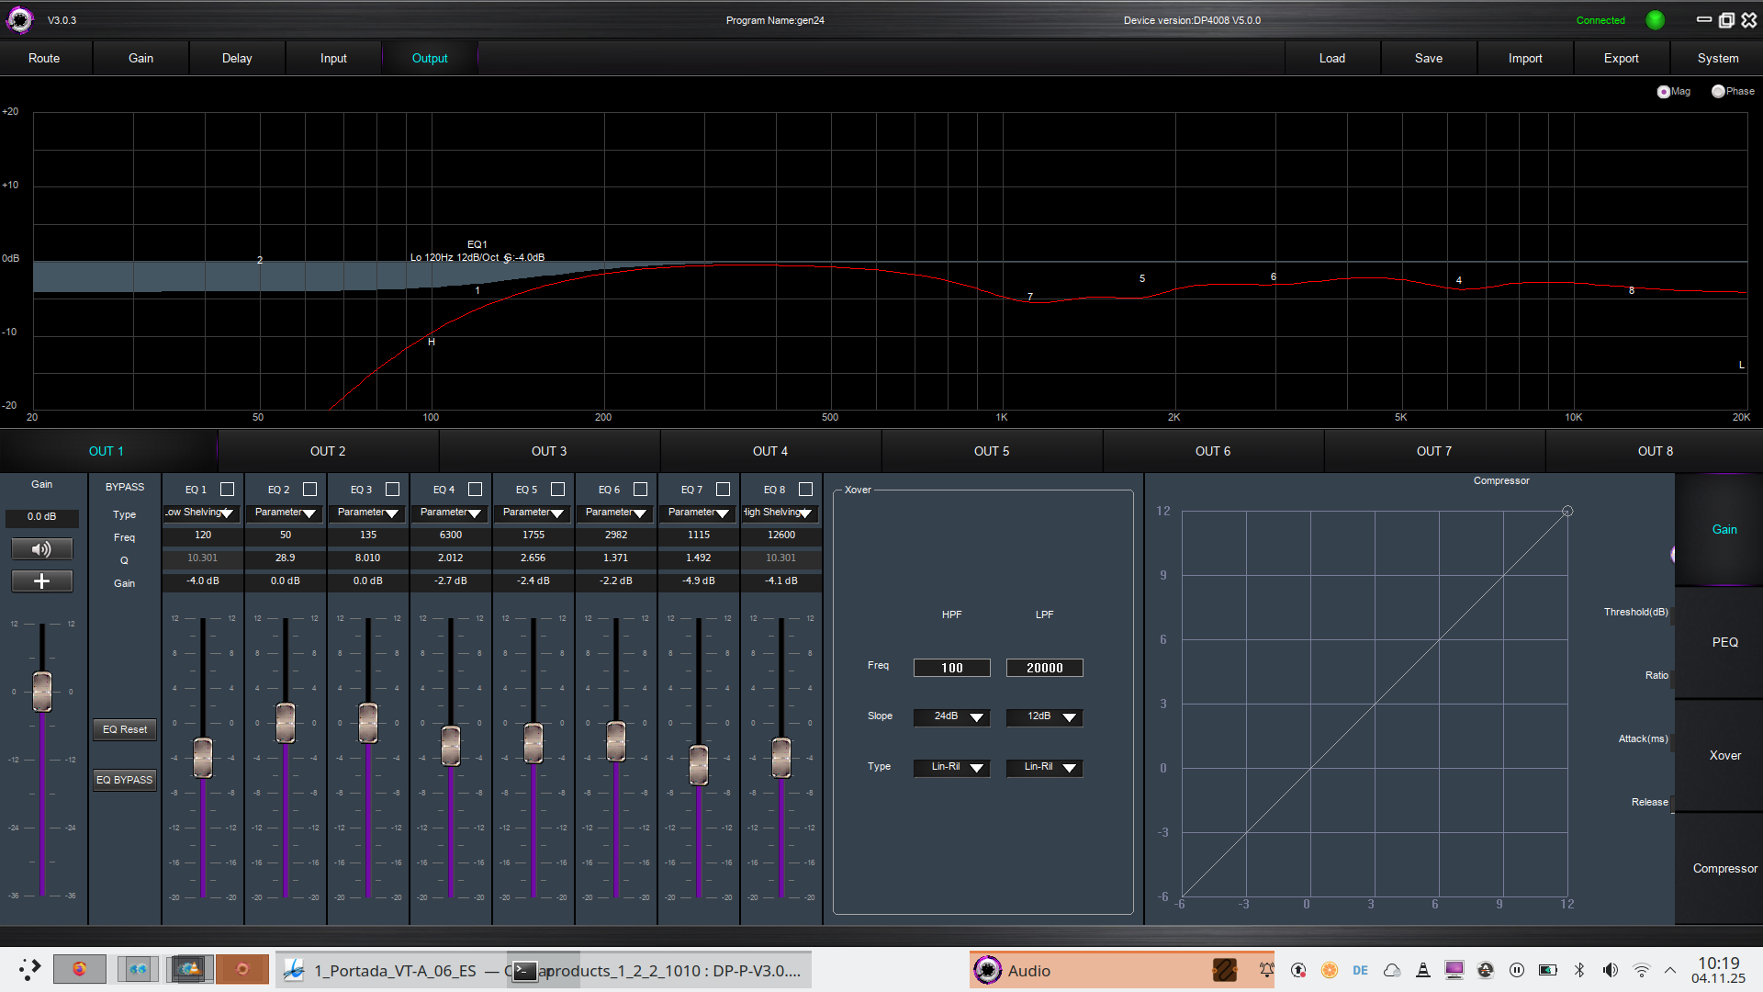The width and height of the screenshot is (1763, 992).
Task: Switch to the Delay tab
Action: click(237, 58)
